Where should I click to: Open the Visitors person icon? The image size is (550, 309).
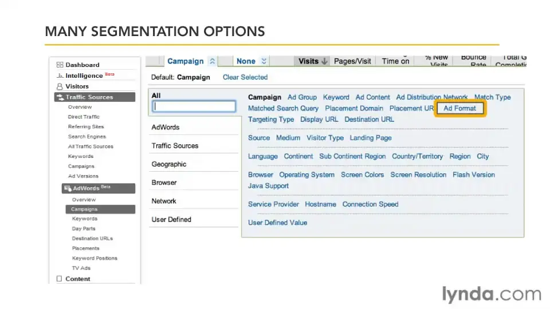click(60, 86)
